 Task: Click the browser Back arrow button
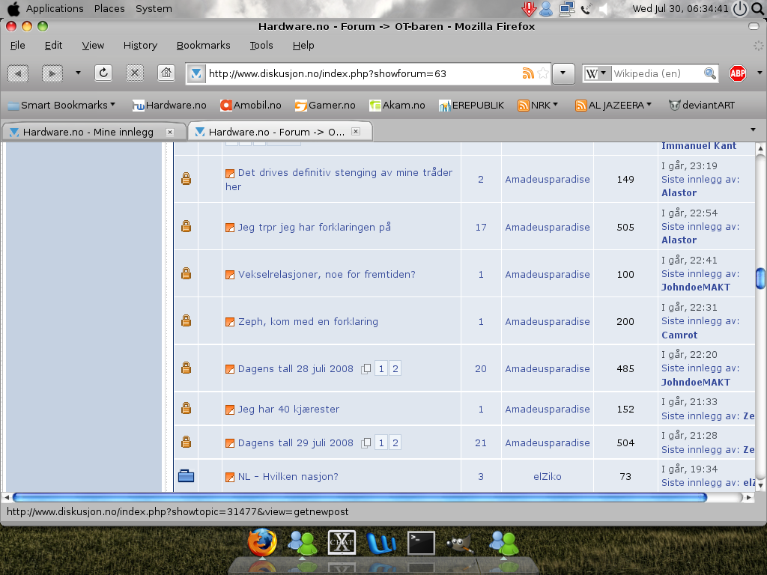point(18,74)
